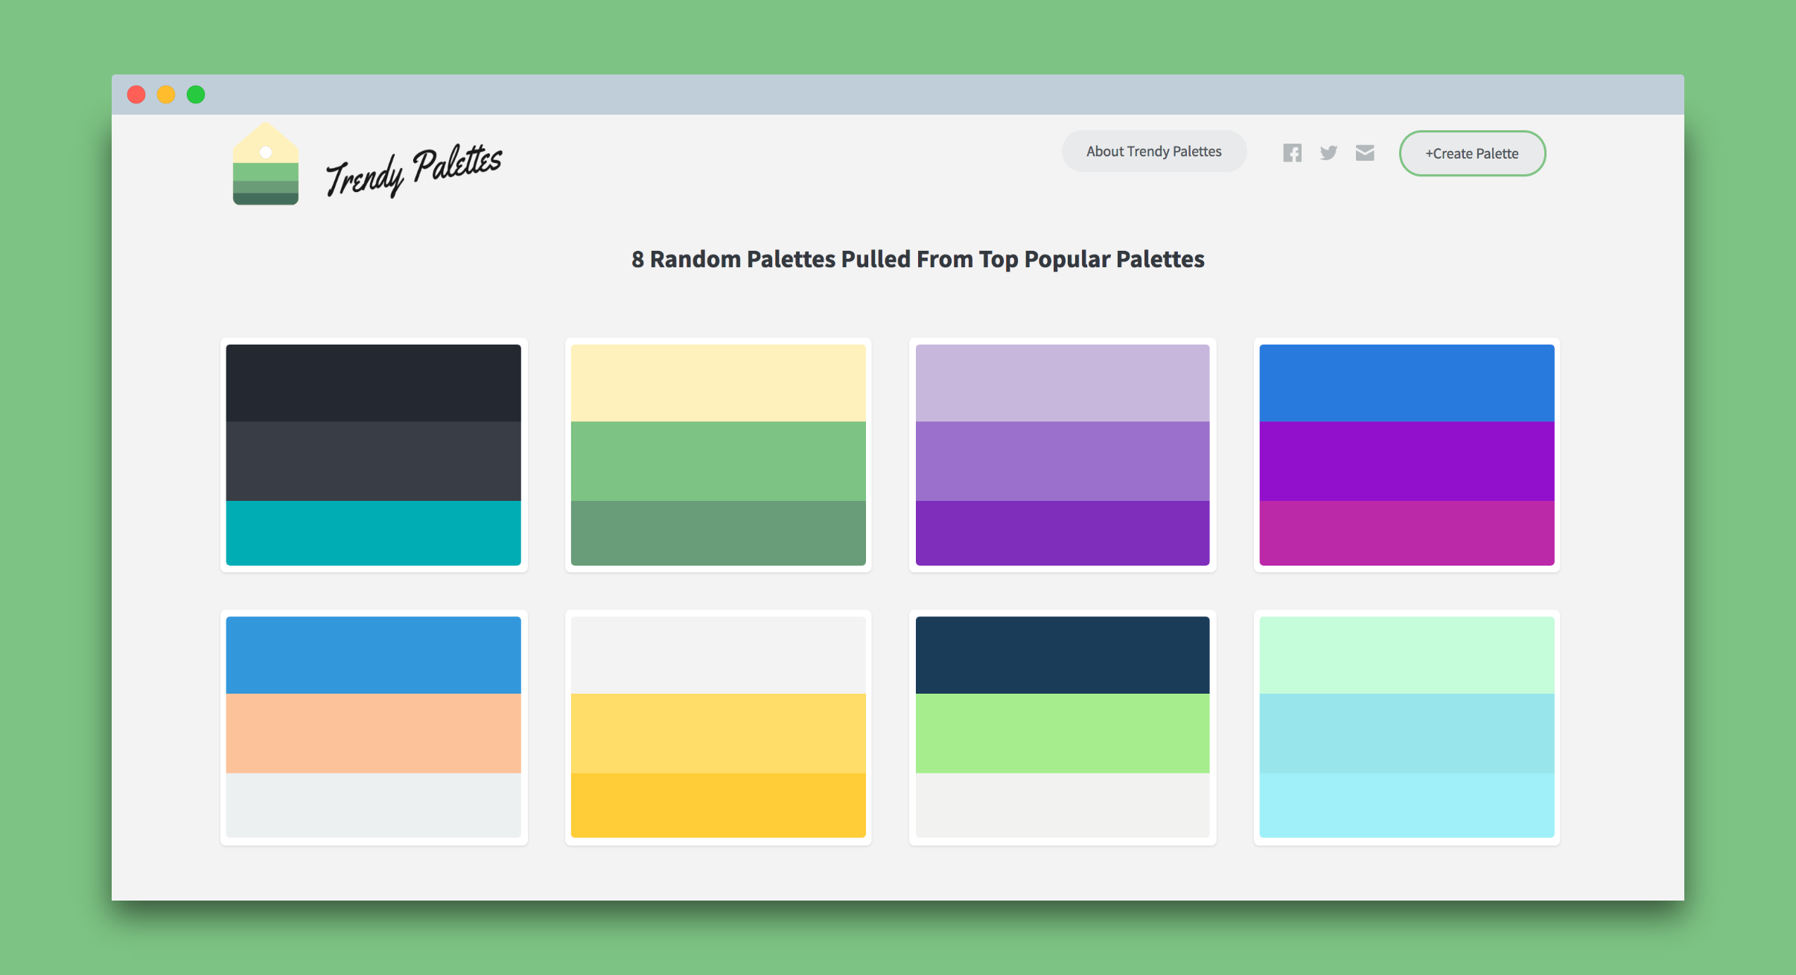Select the yellow-green nature palette
This screenshot has width=1796, height=975.
click(x=717, y=460)
